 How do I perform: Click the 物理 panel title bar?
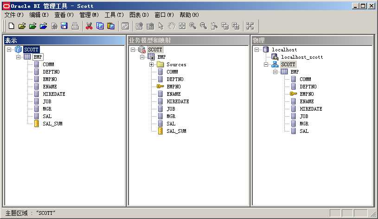click(x=313, y=40)
